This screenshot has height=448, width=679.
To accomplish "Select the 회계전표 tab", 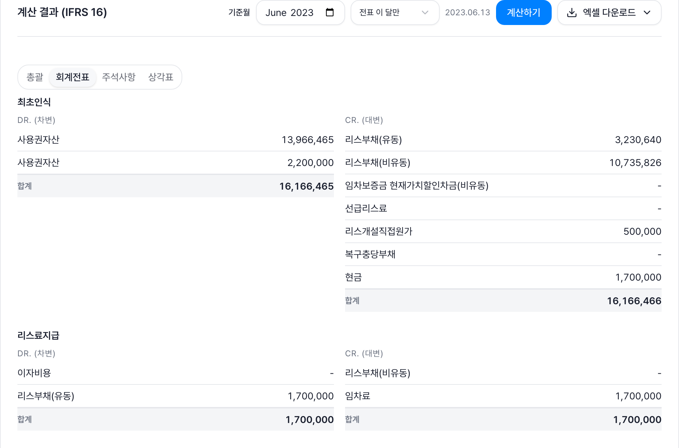I will pyautogui.click(x=72, y=77).
